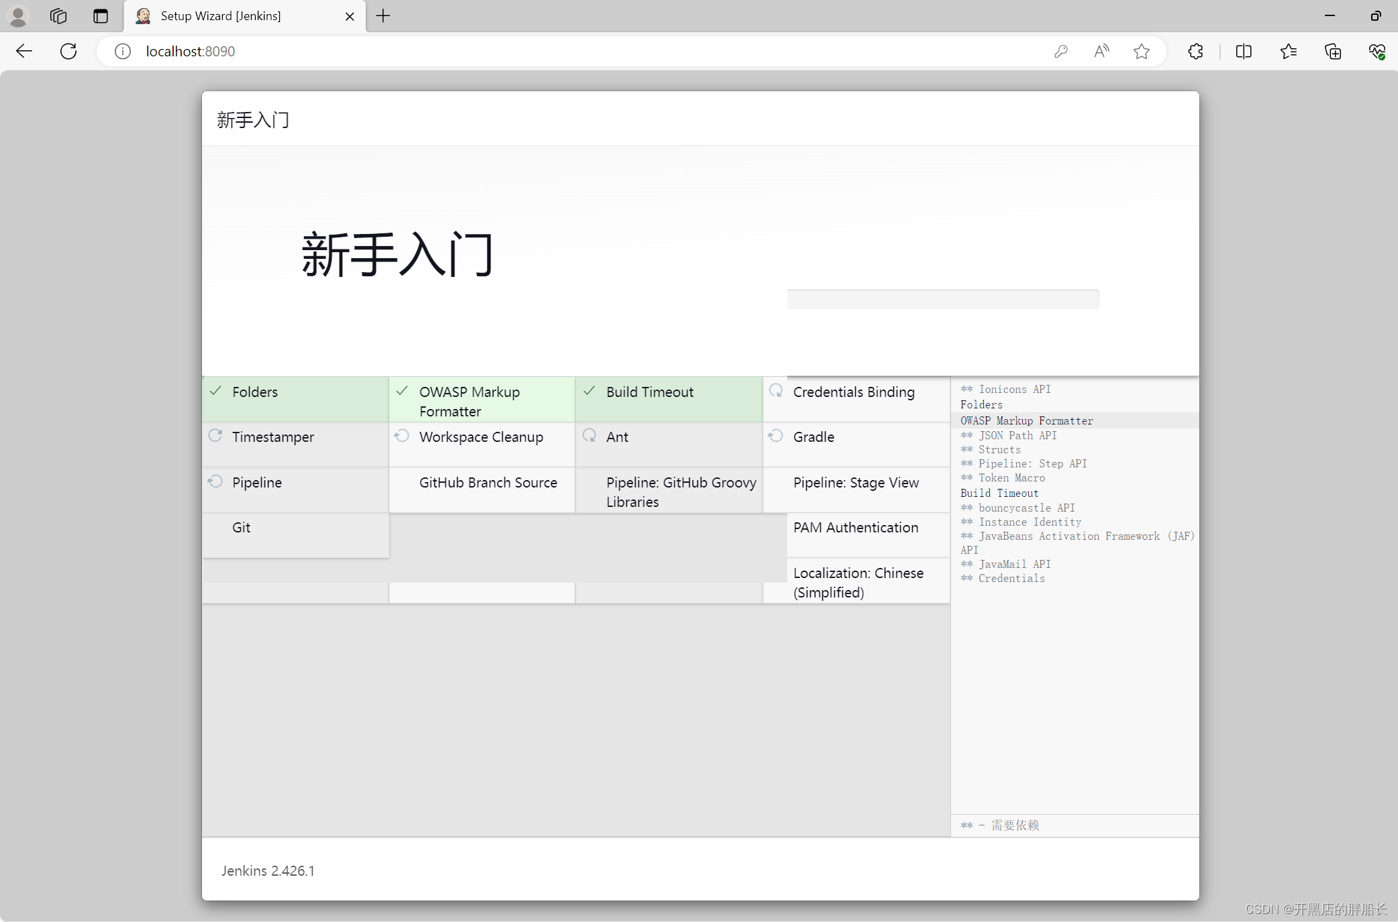Click Ionicons API log entry

[1005, 389]
